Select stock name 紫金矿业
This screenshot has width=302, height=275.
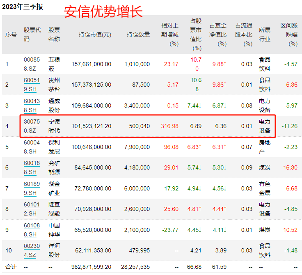tap(54, 188)
